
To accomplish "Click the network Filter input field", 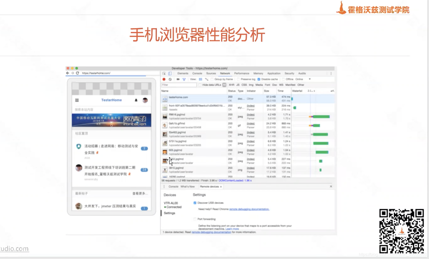I will pos(179,85).
